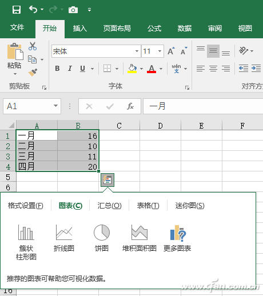The image size is (263, 296).
Task: Select the line chart (折线图) icon
Action: 64,238
